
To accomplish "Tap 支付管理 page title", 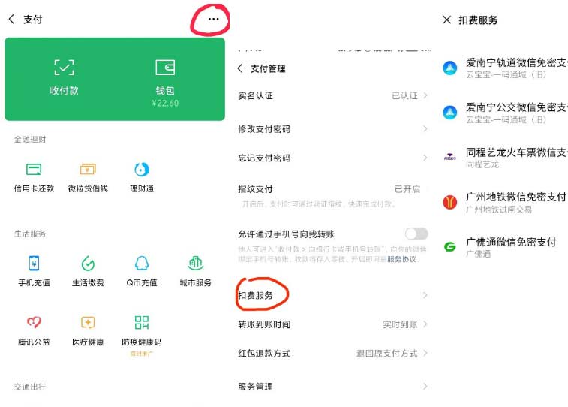I will point(268,68).
